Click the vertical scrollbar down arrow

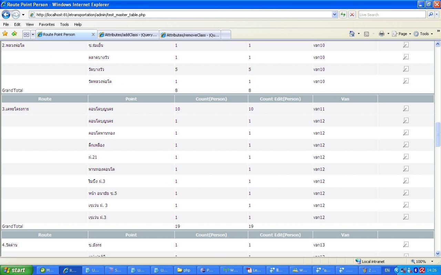click(438, 254)
